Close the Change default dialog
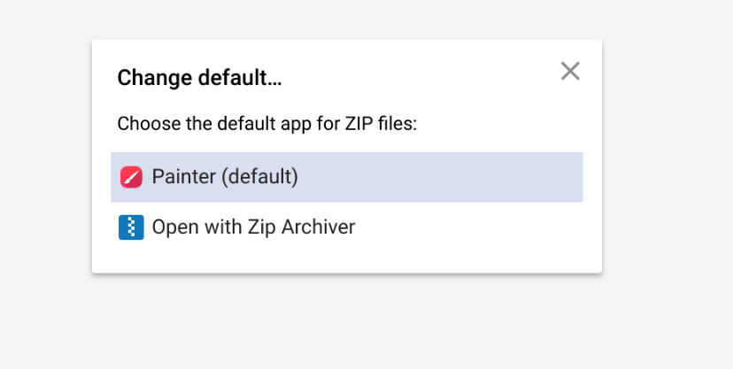 [x=570, y=72]
